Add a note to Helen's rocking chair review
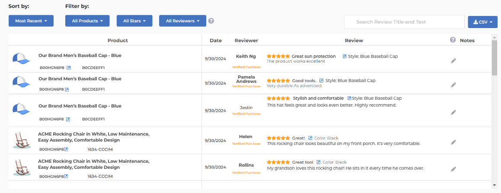501x193 pixels. click(453, 142)
